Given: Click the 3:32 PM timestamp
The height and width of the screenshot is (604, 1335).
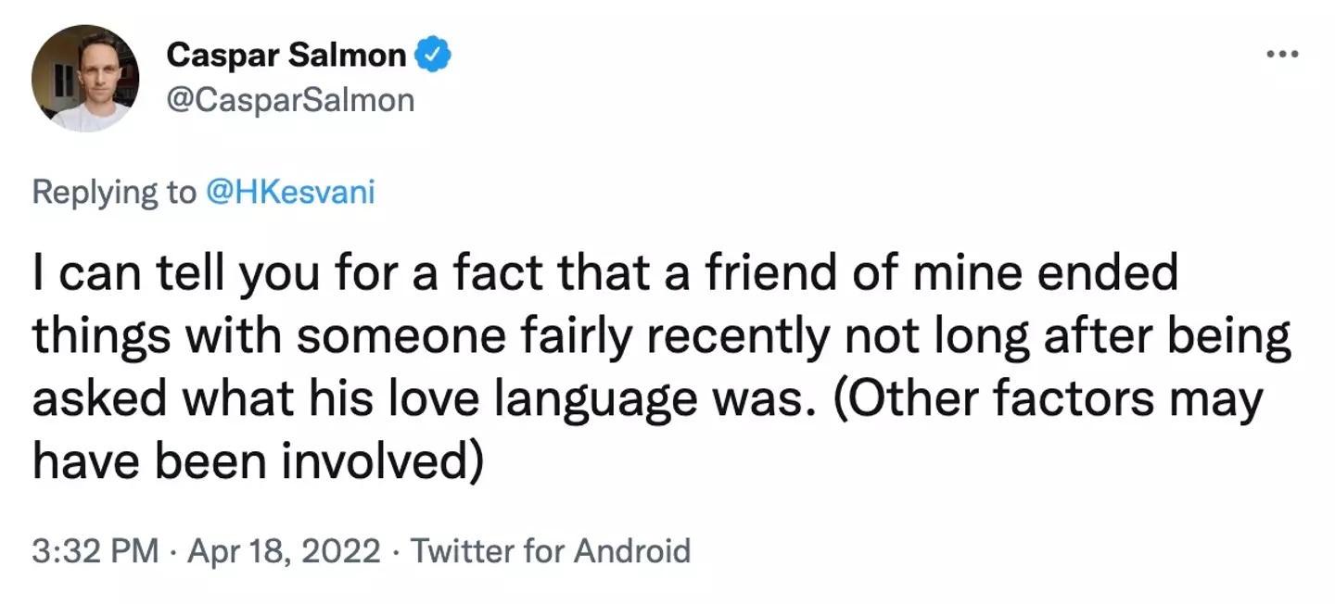Looking at the screenshot, I should point(95,551).
